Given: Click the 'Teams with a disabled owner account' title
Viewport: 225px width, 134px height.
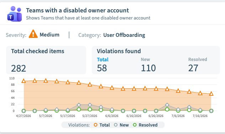Looking at the screenshot, I should [x=77, y=10].
